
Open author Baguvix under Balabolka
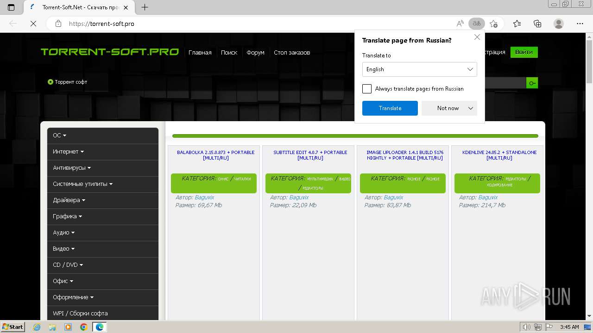pyautogui.click(x=204, y=197)
